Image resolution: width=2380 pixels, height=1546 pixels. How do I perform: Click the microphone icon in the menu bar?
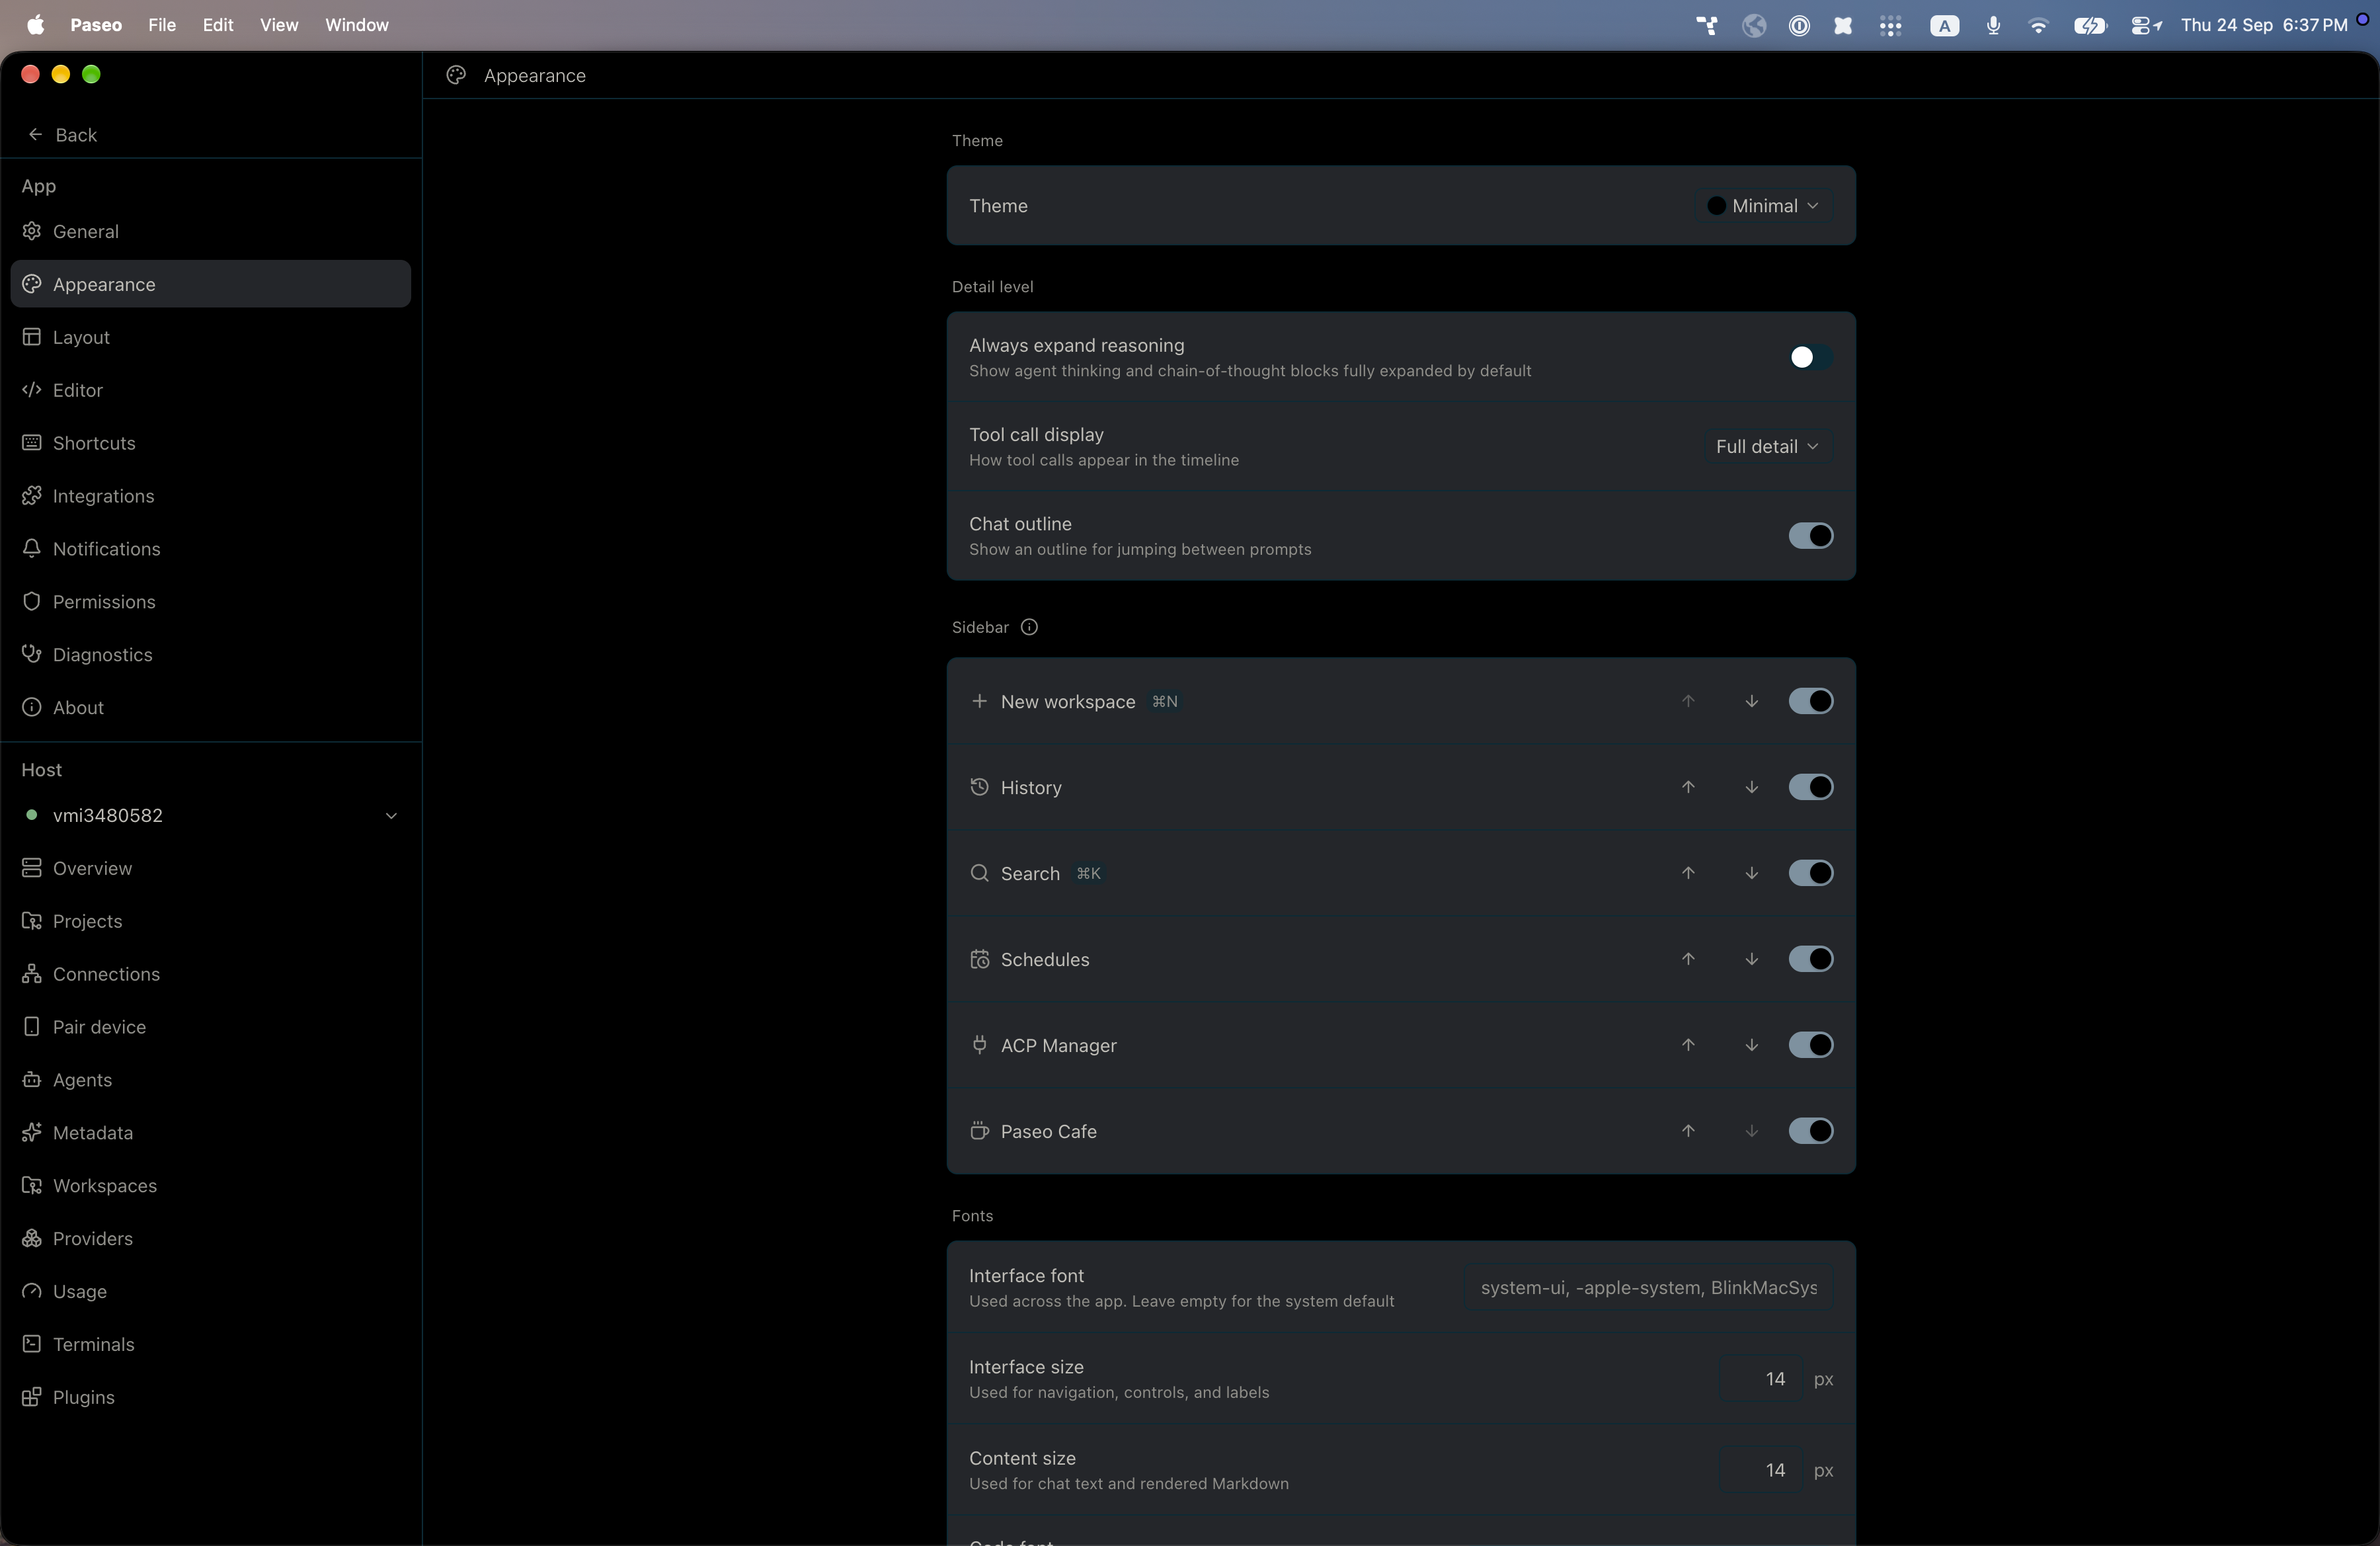coord(1993,25)
